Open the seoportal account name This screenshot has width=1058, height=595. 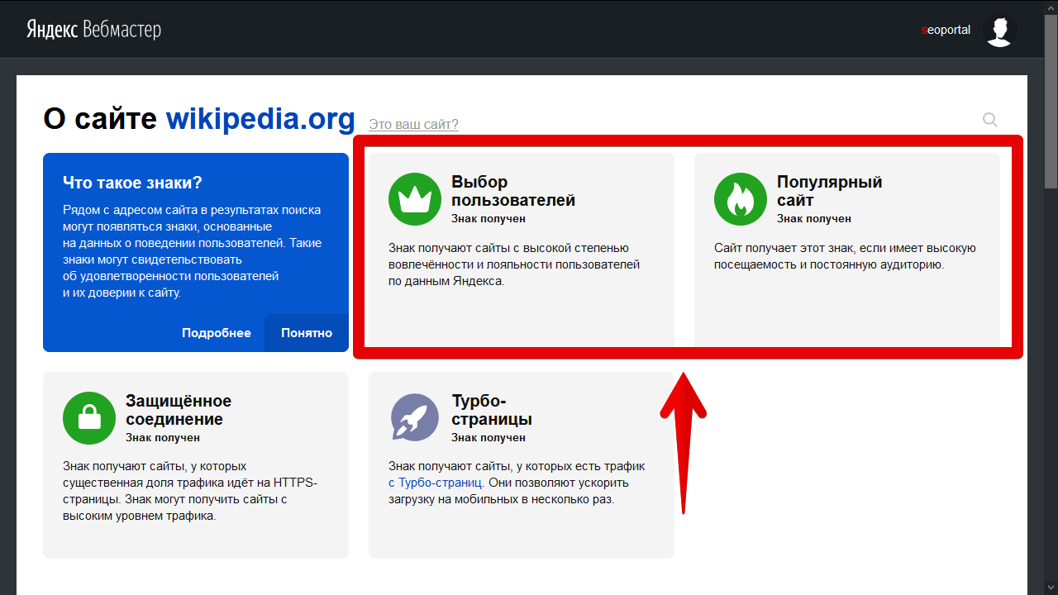[946, 31]
